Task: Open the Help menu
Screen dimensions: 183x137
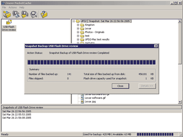Action: coord(22,7)
